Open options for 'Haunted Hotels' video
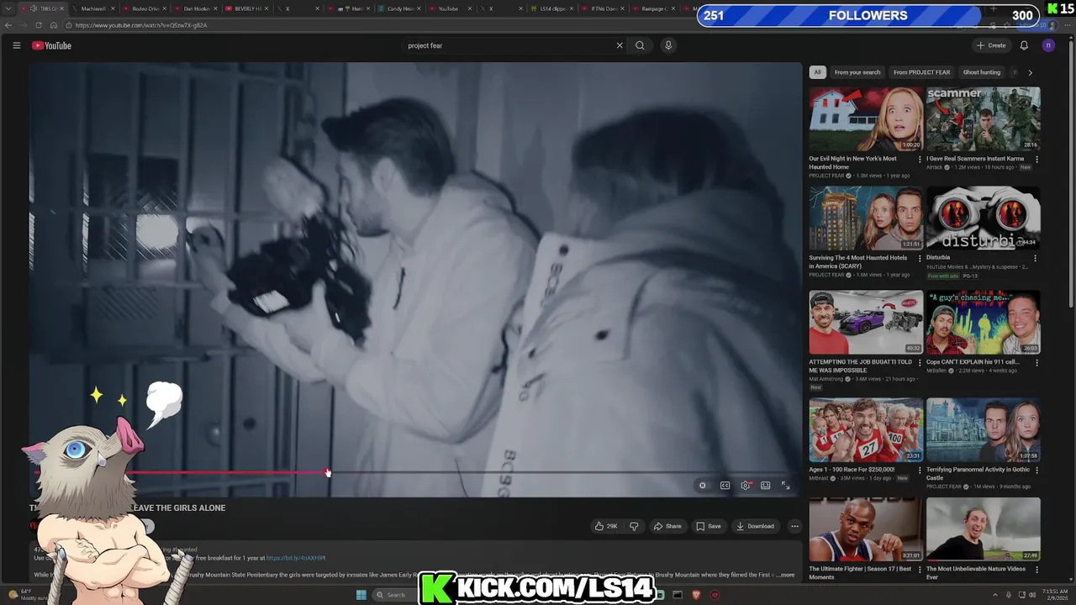This screenshot has height=605, width=1076. (x=920, y=258)
